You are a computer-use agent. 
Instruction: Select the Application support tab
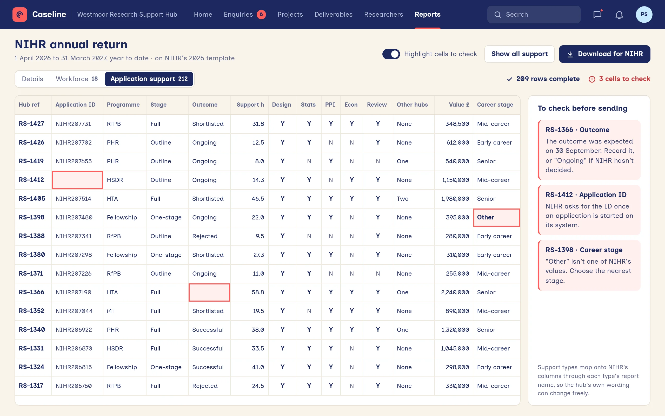tap(149, 79)
